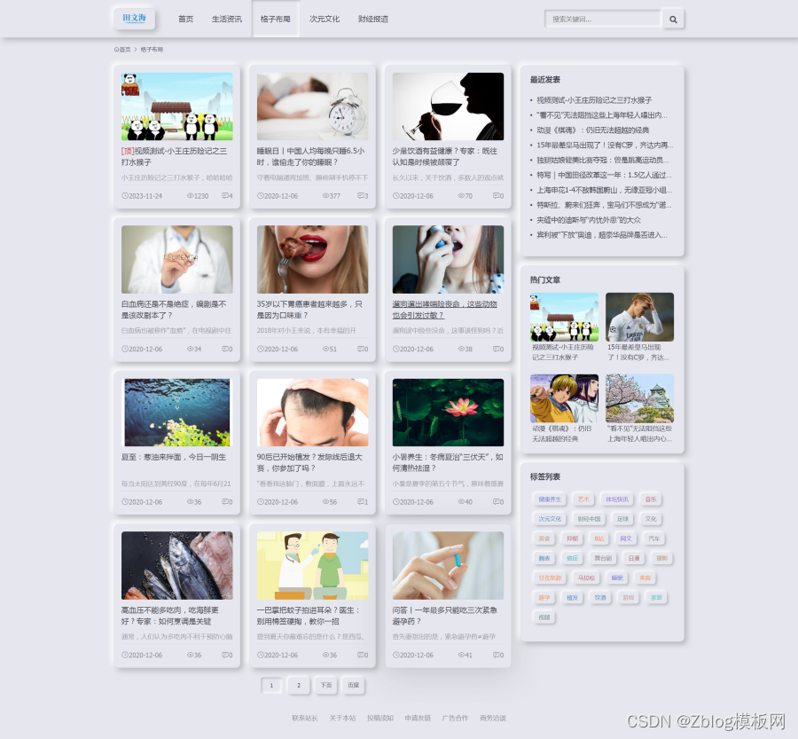Viewport: 798px width, 739px height.
Task: Click the 格子布局 breadcrumb link
Action: coord(152,50)
